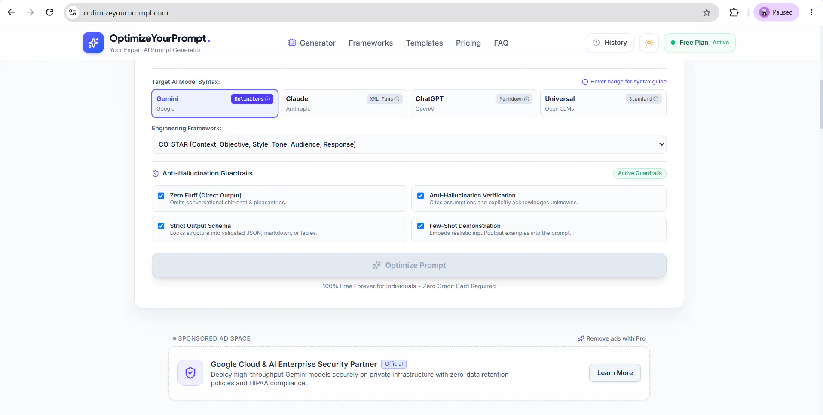Open site information icon in address bar
This screenshot has width=823, height=415.
click(73, 13)
